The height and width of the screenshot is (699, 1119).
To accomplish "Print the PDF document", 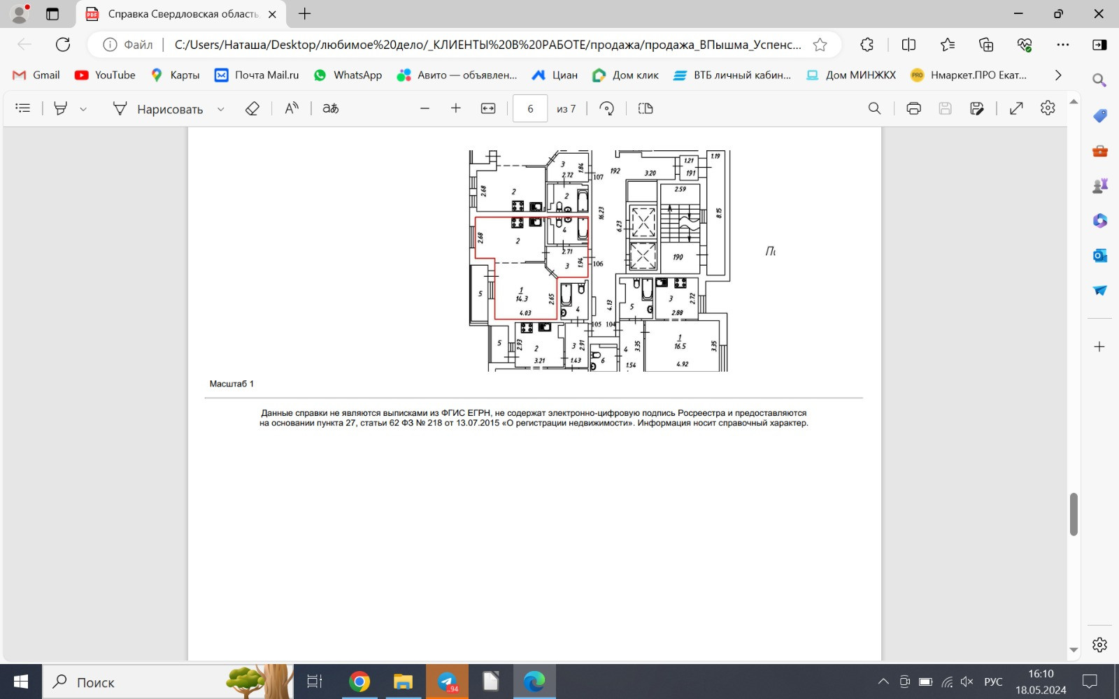I will point(913,108).
